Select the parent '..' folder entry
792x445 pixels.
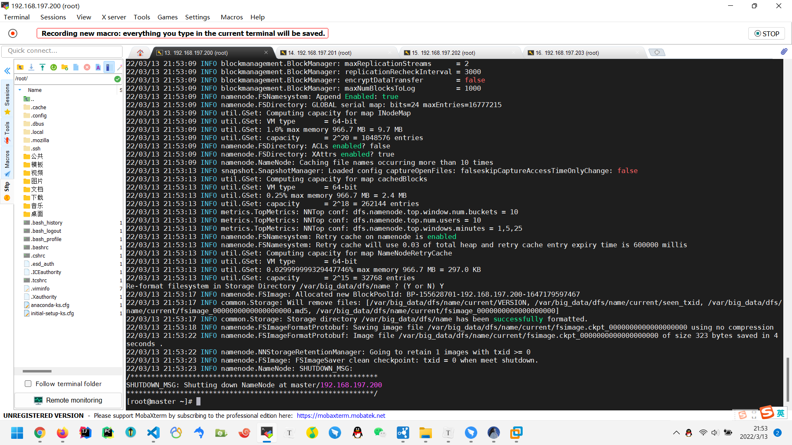[29, 99]
